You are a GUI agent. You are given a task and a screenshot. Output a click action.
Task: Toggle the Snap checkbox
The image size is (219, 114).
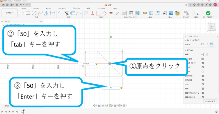(x=203, y=67)
